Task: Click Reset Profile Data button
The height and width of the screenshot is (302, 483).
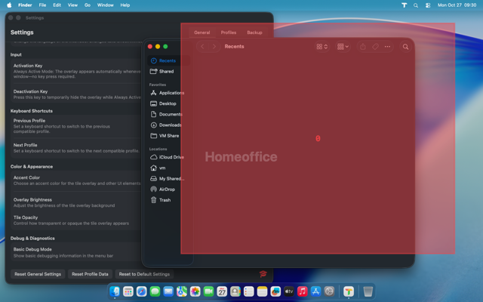Action: coord(90,274)
